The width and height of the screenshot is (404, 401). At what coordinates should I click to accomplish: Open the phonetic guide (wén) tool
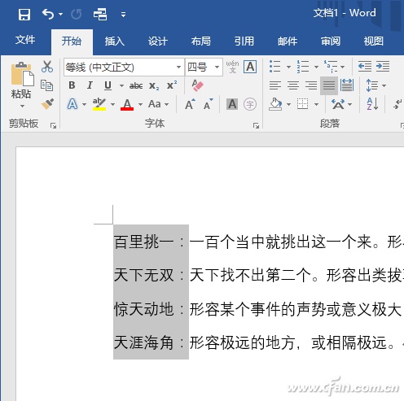point(233,67)
